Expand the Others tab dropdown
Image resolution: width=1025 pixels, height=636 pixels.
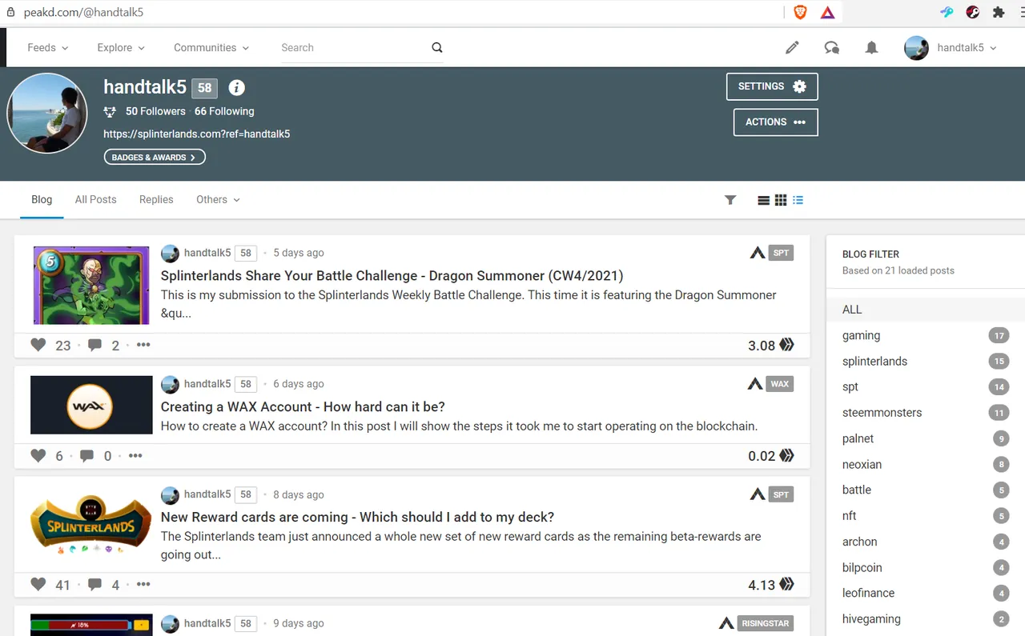[x=218, y=200]
